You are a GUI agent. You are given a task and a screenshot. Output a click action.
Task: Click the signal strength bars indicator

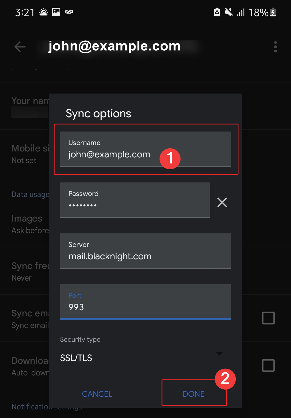(241, 12)
